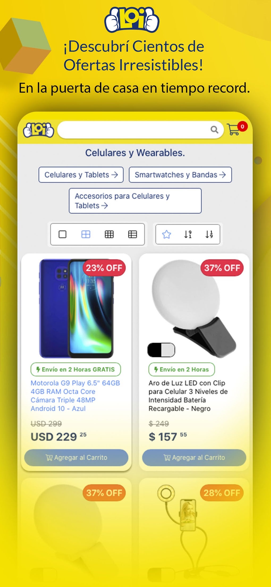This screenshot has height=587, width=271.
Task: Open Accesorios para Celulares y Tablets
Action: click(x=135, y=201)
